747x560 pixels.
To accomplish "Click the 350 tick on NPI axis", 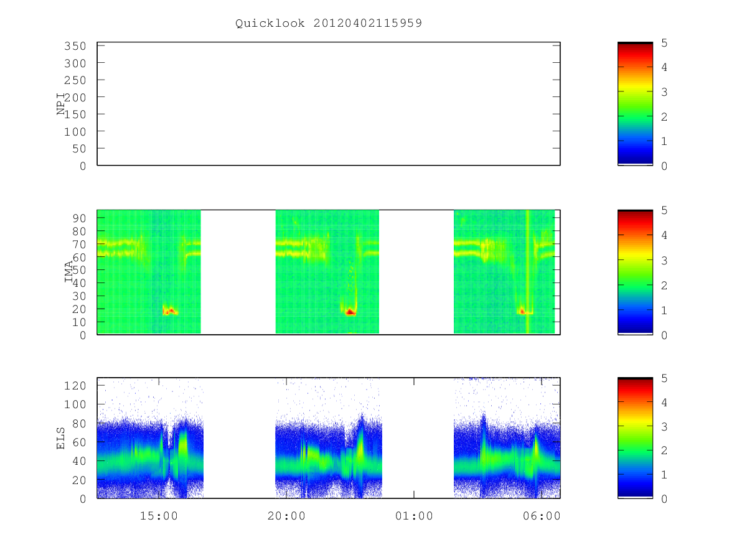I will 75,46.
